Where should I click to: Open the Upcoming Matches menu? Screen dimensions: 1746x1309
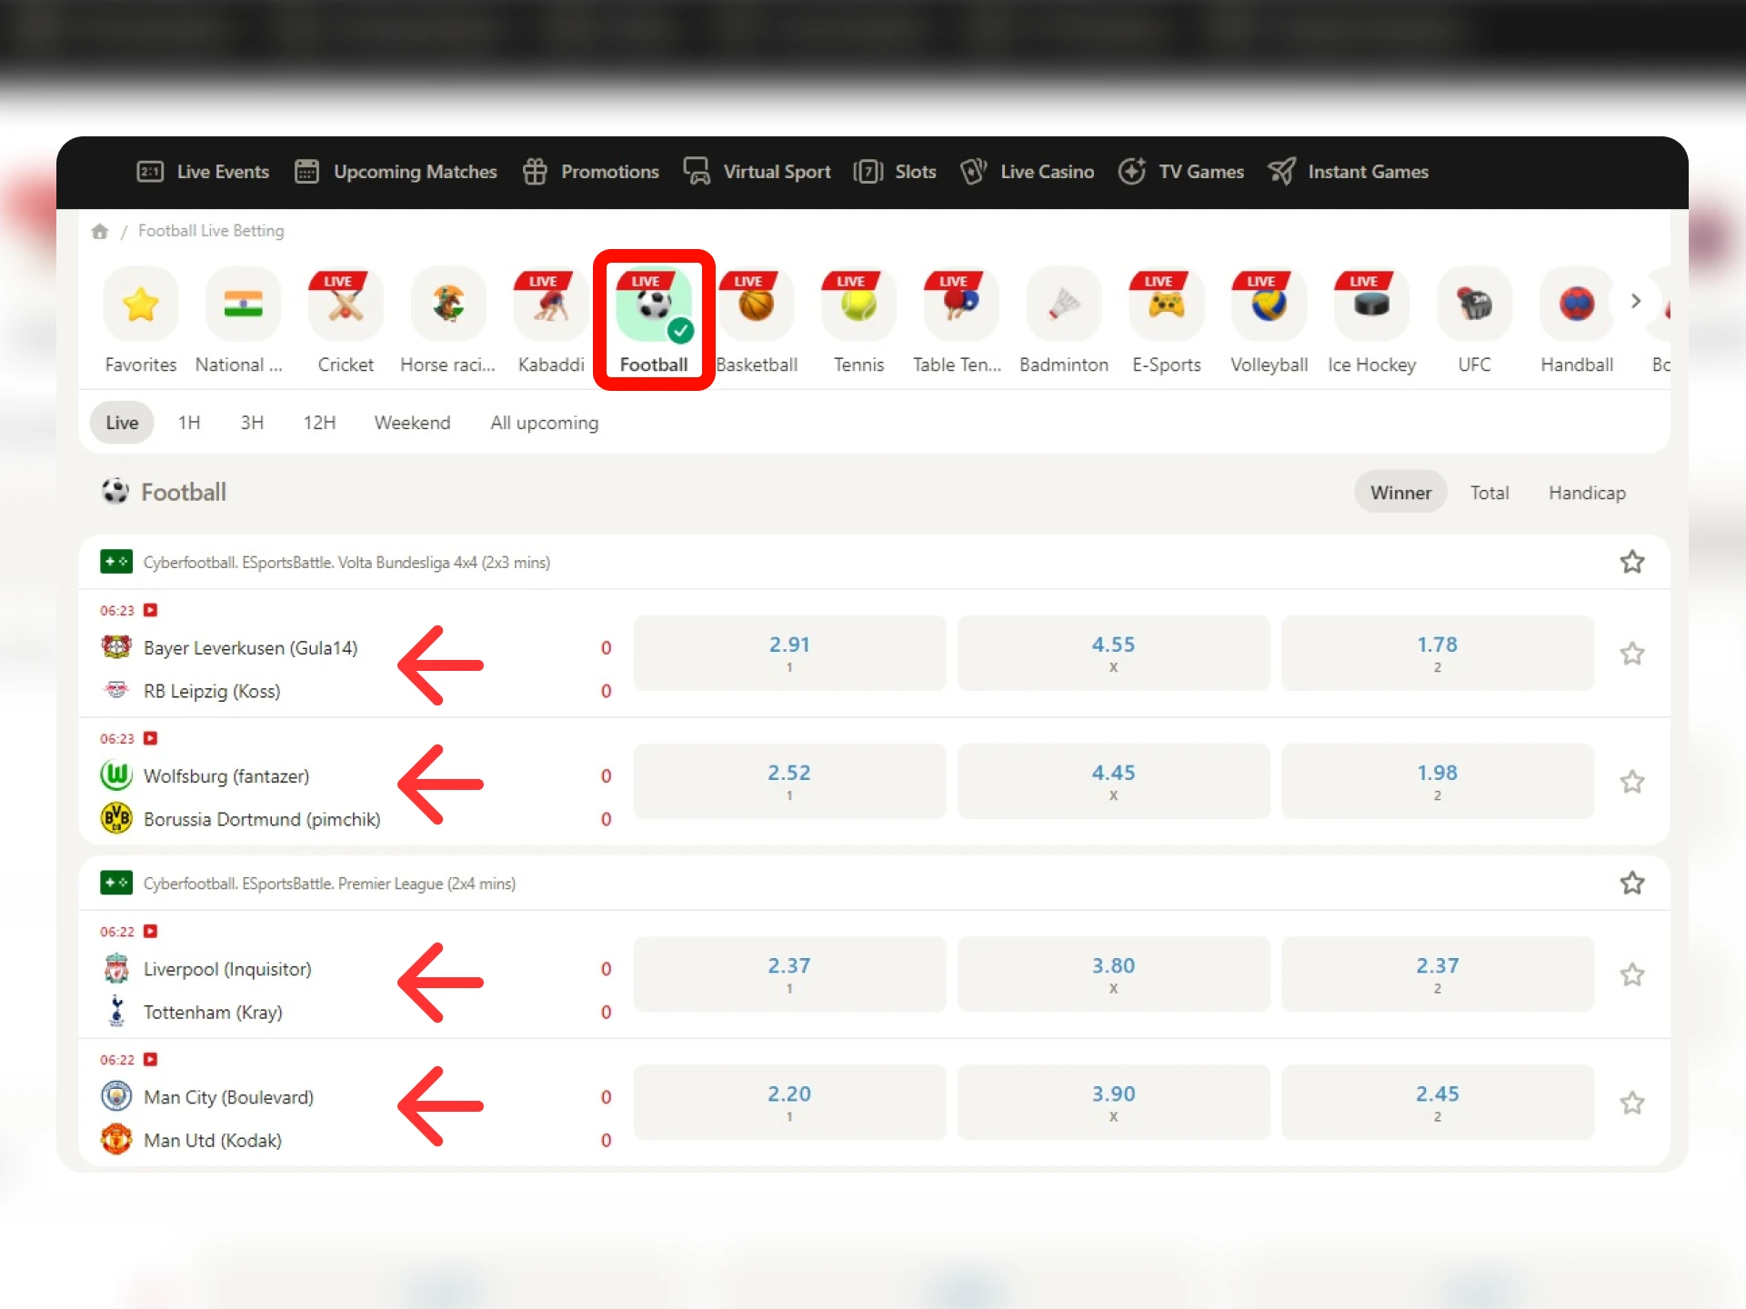396,171
